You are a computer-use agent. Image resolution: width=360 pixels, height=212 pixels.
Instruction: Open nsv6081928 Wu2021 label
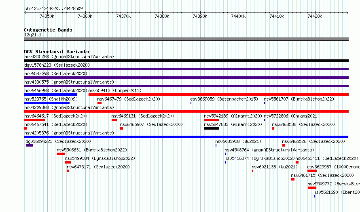tap(238, 141)
